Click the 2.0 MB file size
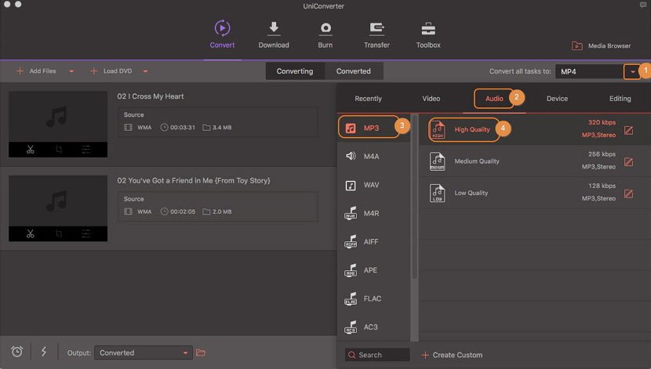Image resolution: width=651 pixels, height=369 pixels. pos(222,212)
